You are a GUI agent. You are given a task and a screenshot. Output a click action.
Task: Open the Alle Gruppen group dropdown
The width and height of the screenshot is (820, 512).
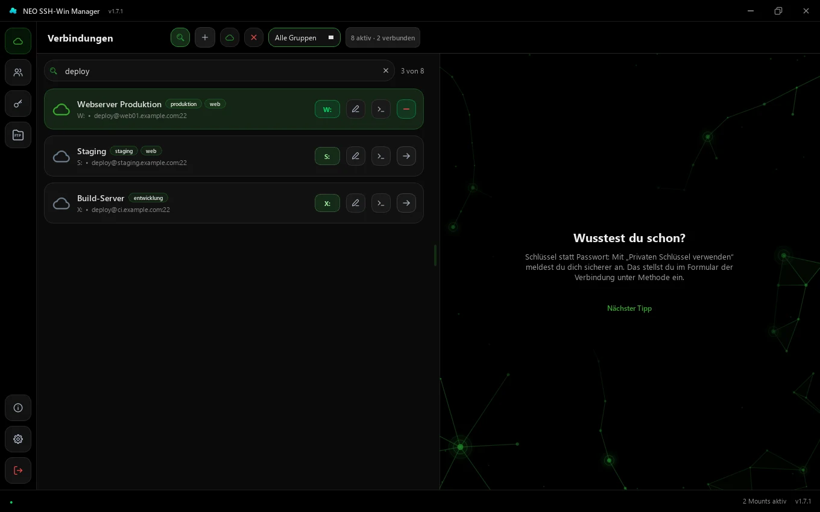click(x=304, y=37)
